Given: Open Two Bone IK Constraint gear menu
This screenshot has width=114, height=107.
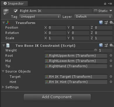Looking at the screenshot, I should pos(111,45).
